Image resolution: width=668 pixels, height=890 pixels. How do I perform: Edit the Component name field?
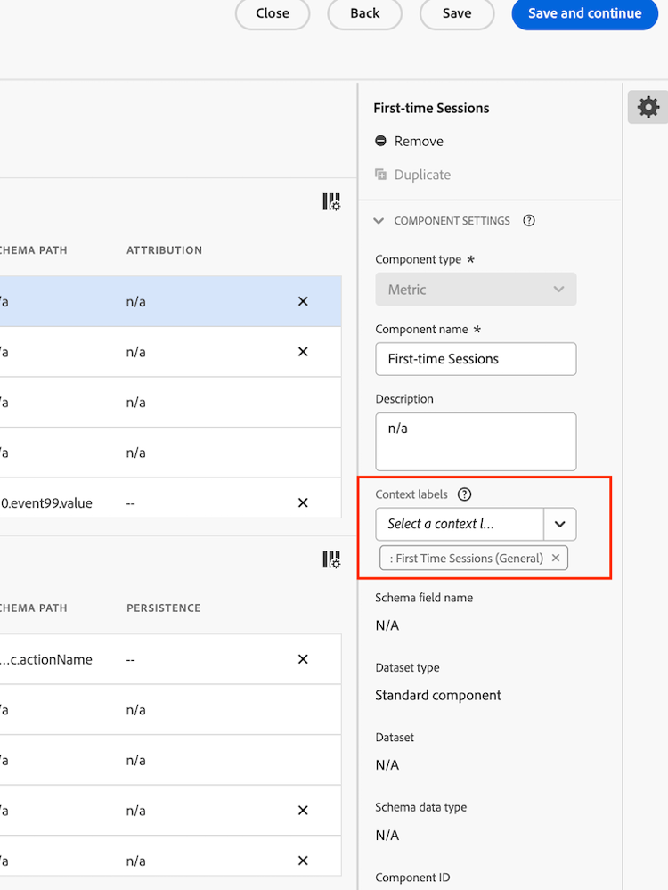tap(476, 359)
